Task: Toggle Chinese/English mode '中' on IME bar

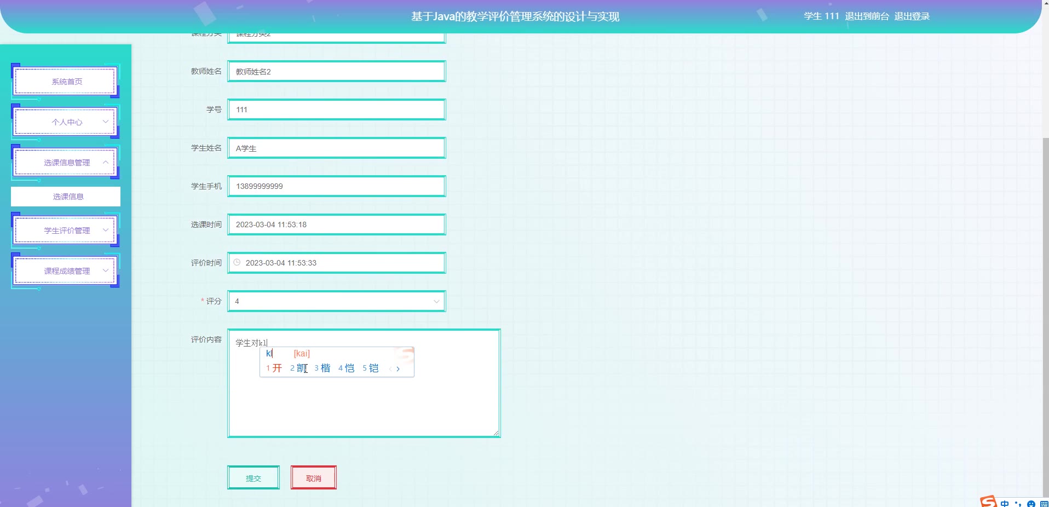Action: (1005, 503)
